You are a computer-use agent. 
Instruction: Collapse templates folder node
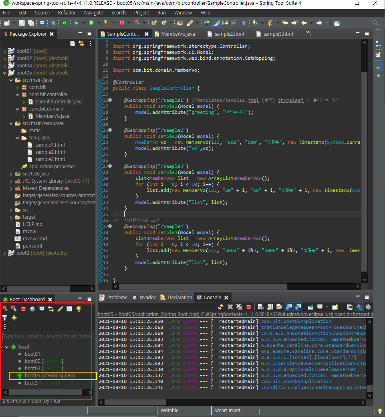tap(17, 138)
